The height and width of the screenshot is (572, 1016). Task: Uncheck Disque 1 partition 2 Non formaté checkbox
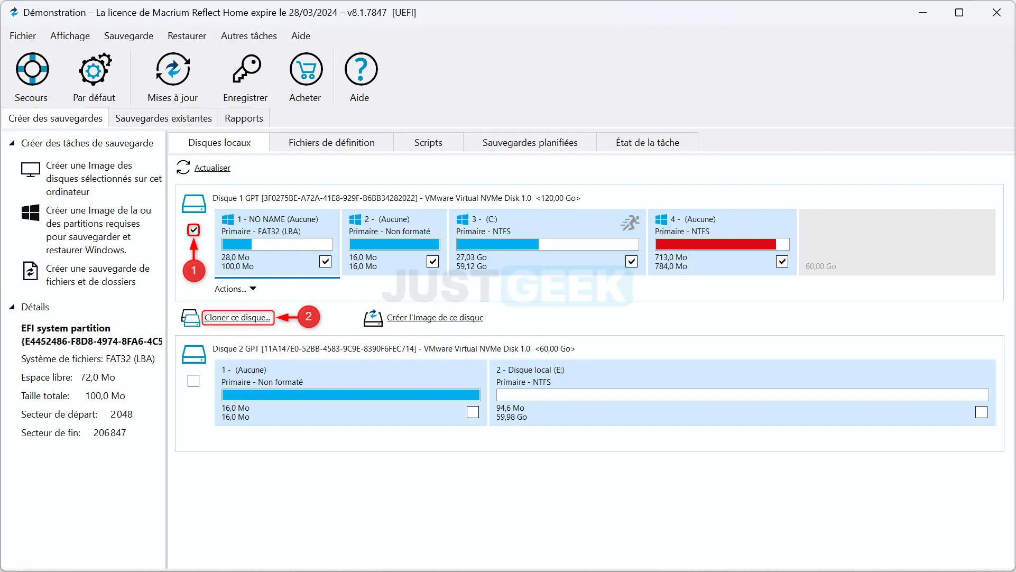pyautogui.click(x=433, y=261)
